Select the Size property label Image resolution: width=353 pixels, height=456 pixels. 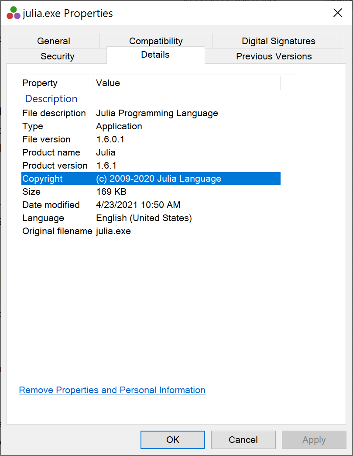point(31,192)
